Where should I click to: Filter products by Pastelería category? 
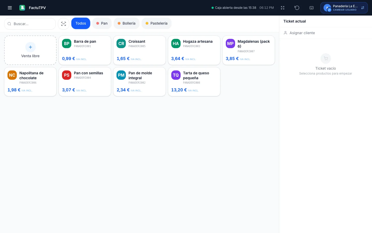pos(157,23)
